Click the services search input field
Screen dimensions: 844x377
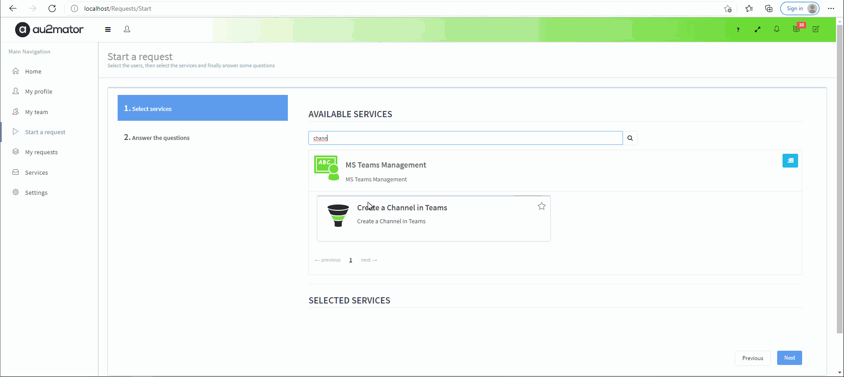pos(465,138)
